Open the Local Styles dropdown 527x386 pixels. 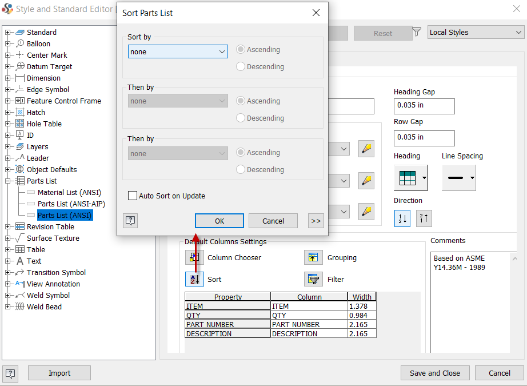pos(476,32)
